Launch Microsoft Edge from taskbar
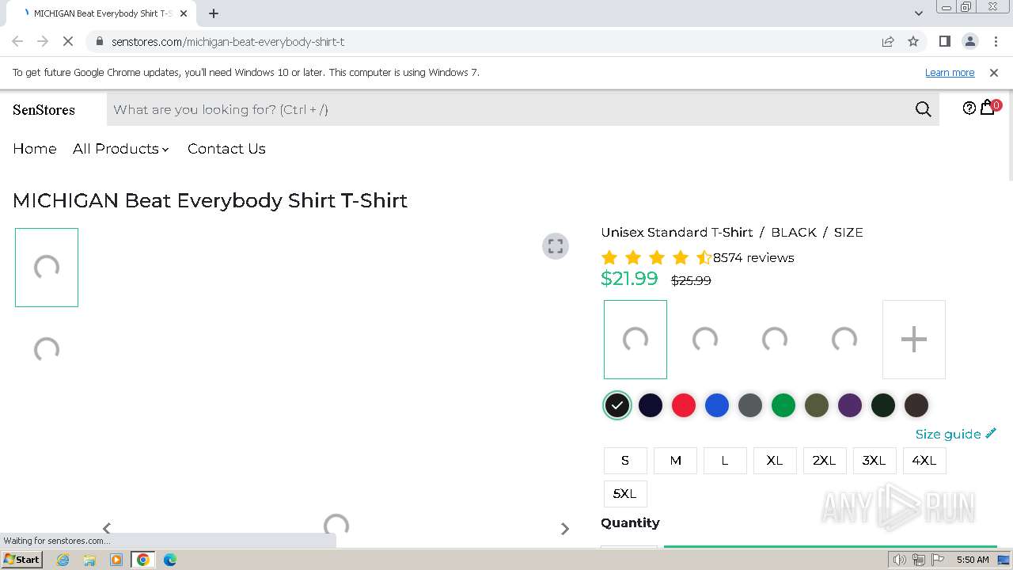 [170, 560]
